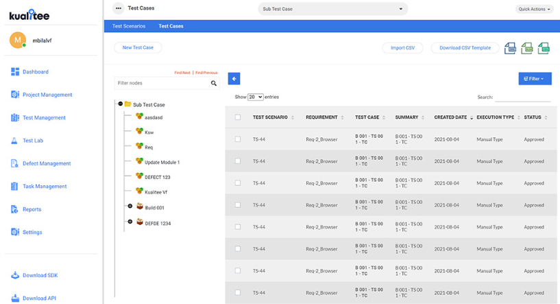The image size is (560, 304).
Task: Select the Update Module 1 tree node
Action: [x=162, y=163]
